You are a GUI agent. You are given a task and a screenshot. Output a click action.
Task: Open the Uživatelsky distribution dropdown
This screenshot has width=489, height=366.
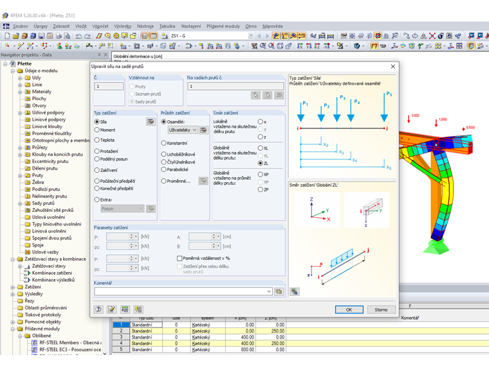[194, 130]
